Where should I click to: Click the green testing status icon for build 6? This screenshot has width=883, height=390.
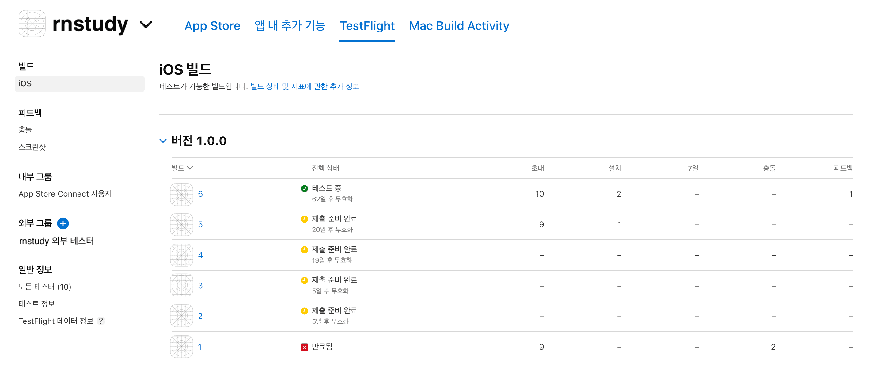point(304,188)
